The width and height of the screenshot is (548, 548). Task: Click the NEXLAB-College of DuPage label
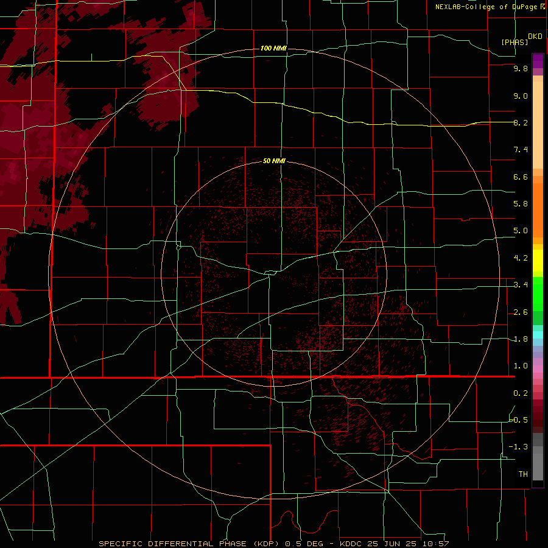coord(488,7)
